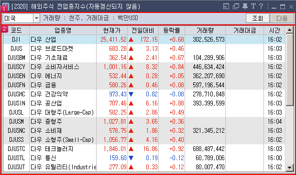Click scrollbar down arrow button
The image size is (296, 175).
289,167
